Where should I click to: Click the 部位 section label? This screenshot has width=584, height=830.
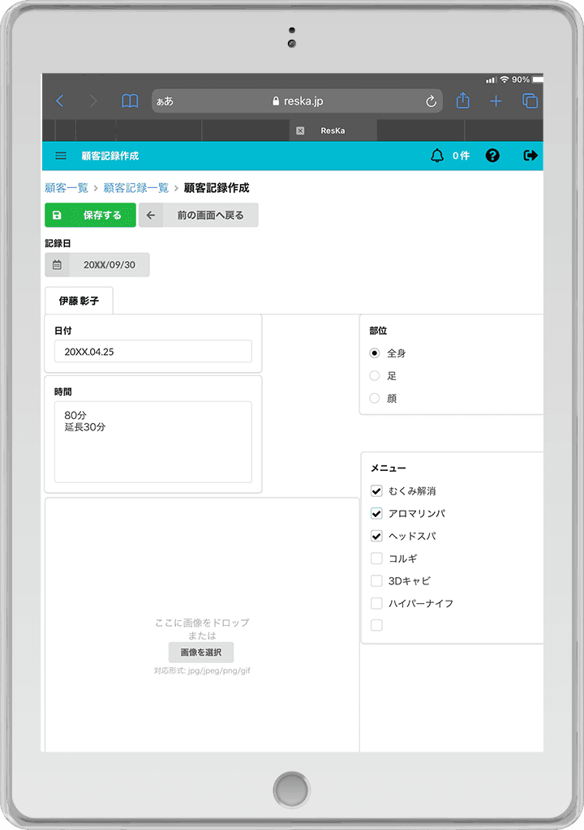coord(378,331)
